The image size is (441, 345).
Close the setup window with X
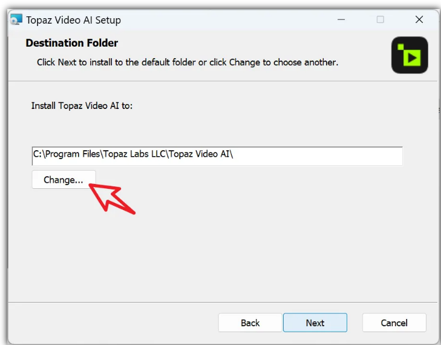pos(419,19)
